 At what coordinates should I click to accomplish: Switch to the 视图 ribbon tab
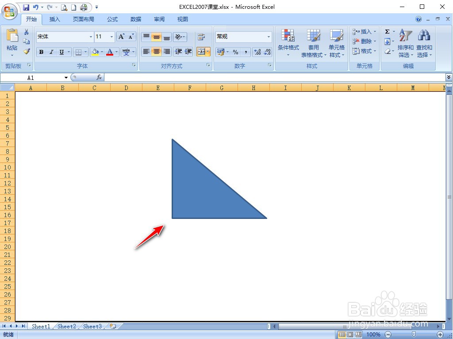tap(183, 19)
